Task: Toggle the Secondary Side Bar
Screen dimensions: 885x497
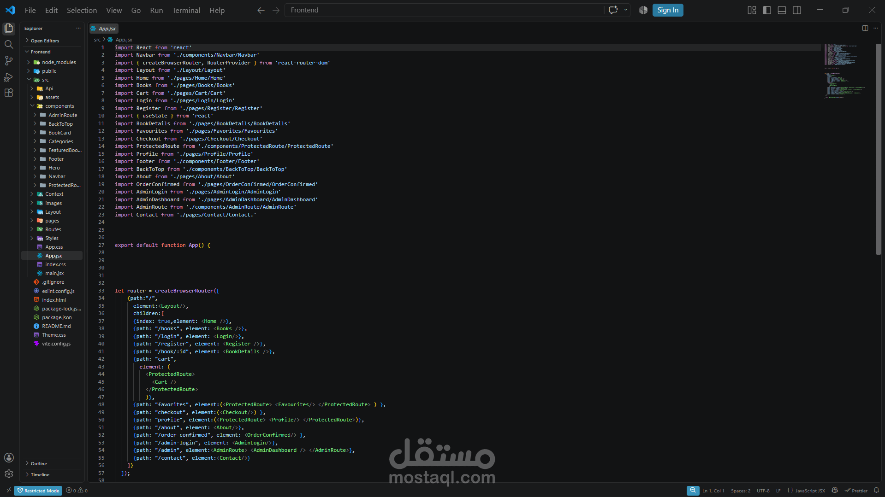Action: pos(797,10)
